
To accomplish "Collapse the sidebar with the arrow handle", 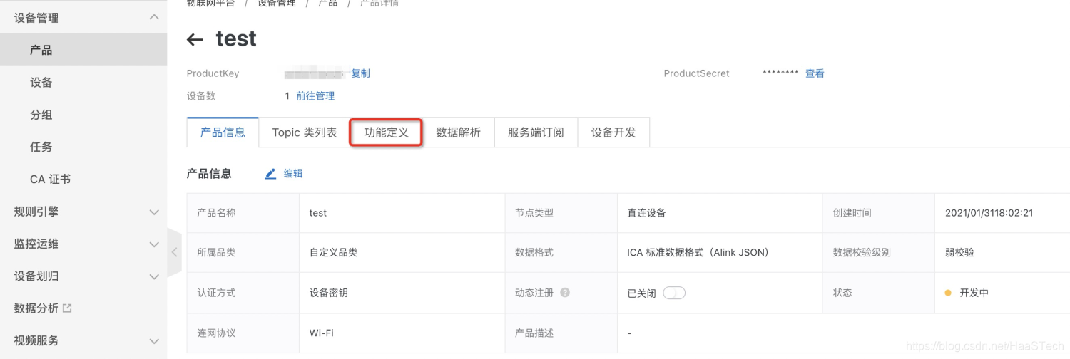I will click(174, 252).
